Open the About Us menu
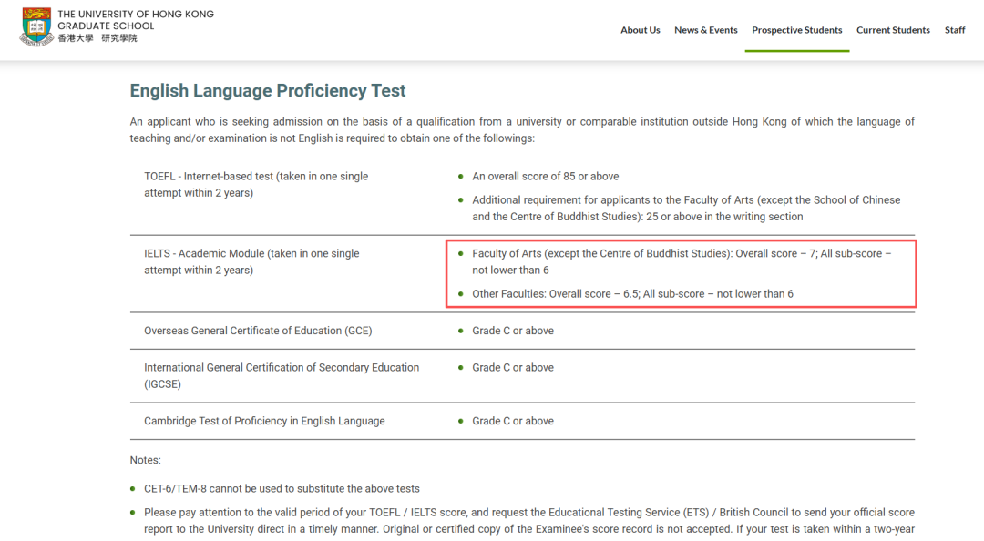Screen dimensions: 984x541 (x=640, y=30)
